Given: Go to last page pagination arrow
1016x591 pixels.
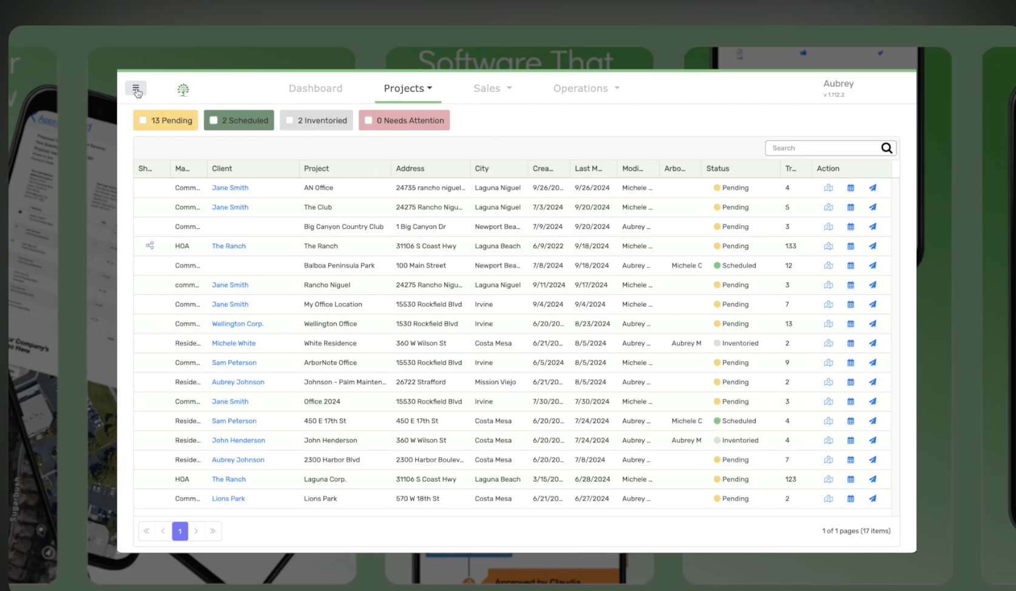Looking at the screenshot, I should coord(212,531).
